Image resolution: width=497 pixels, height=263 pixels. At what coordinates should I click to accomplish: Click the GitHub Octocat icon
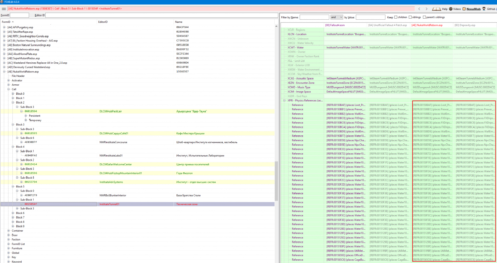click(484, 9)
